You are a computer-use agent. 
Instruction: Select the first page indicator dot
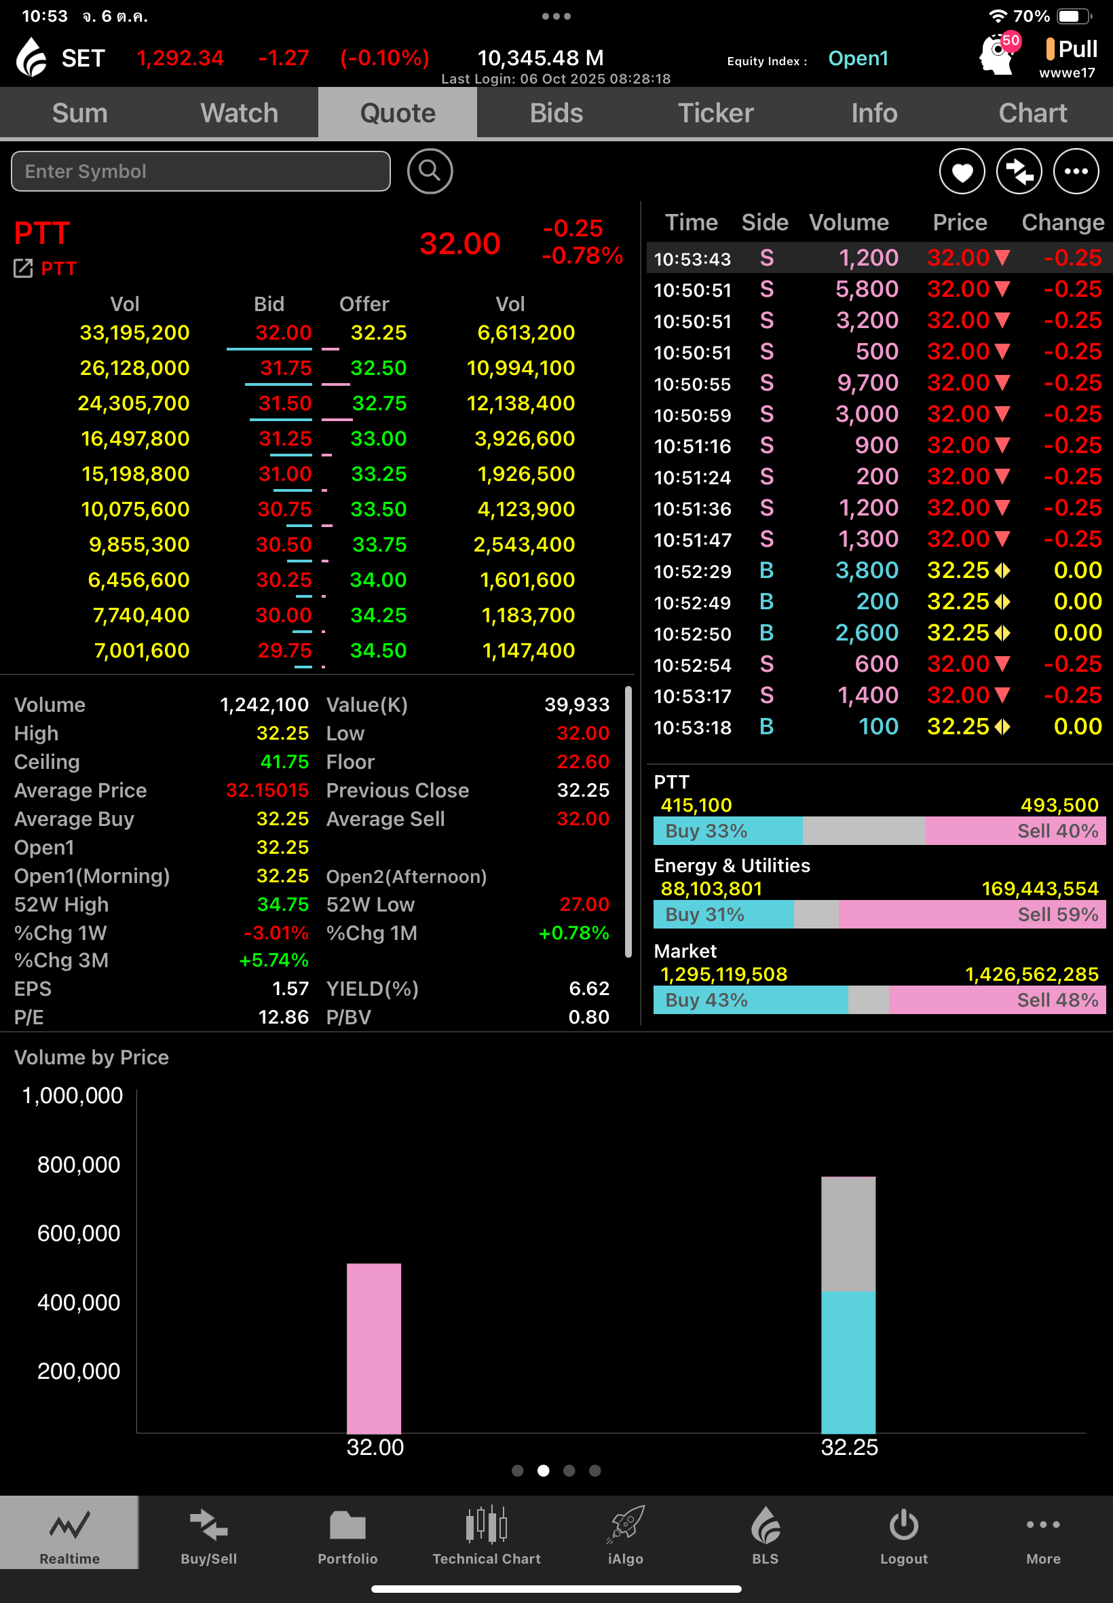tap(517, 1471)
